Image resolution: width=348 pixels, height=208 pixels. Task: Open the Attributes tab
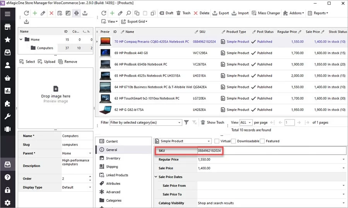tap(113, 184)
